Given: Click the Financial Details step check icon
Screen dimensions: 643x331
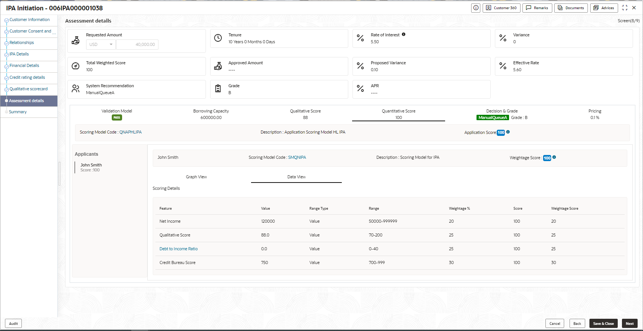Looking at the screenshot, I should click(7, 66).
